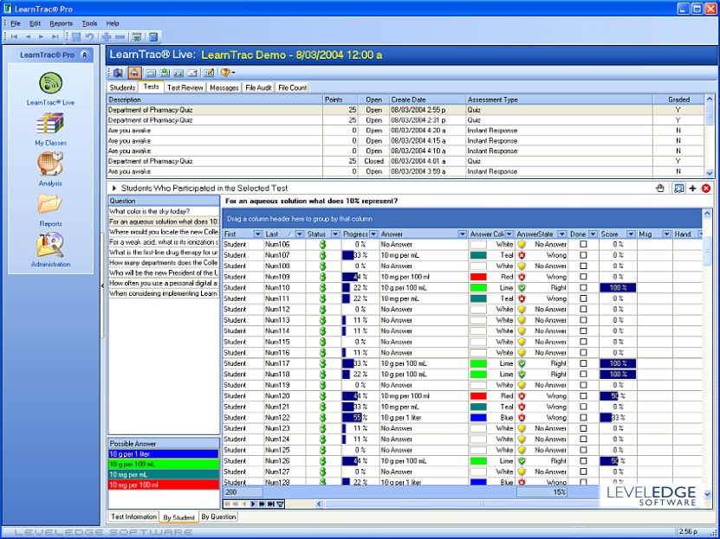720x539 pixels.
Task: Go to Administration in the sidebar
Action: 50,246
